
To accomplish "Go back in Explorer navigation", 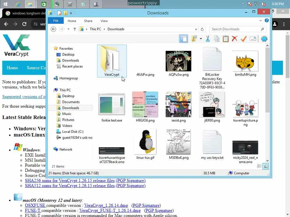I will [53, 29].
